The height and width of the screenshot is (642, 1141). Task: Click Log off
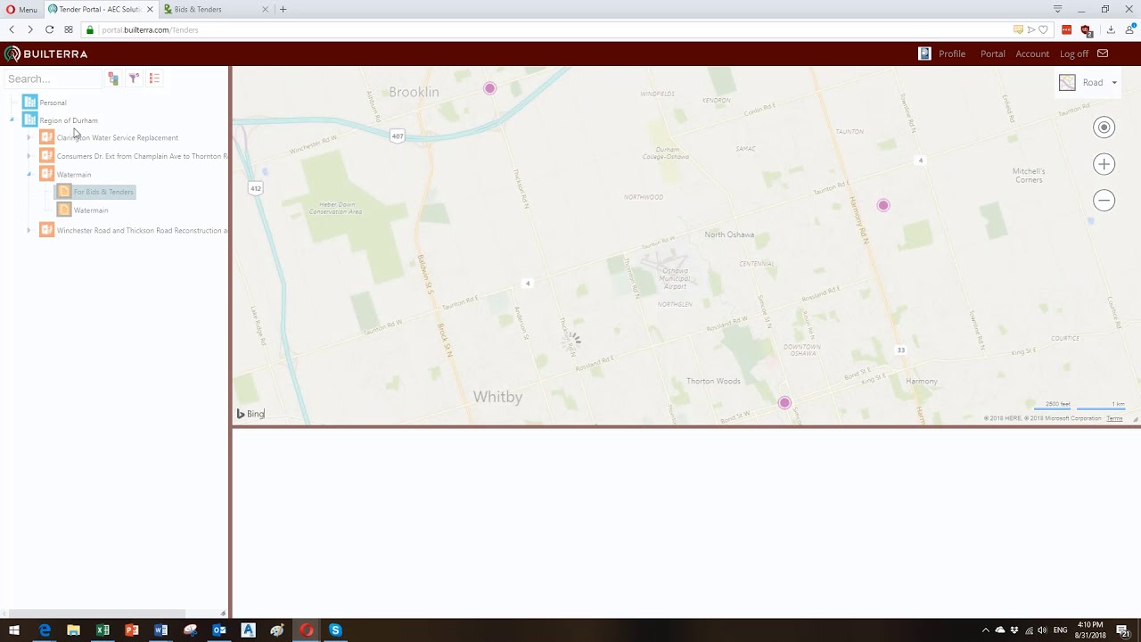1074,53
